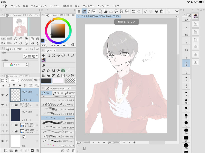
Task: Click the Redo arrow in command bar
Action: pyautogui.click(x=139, y=11)
